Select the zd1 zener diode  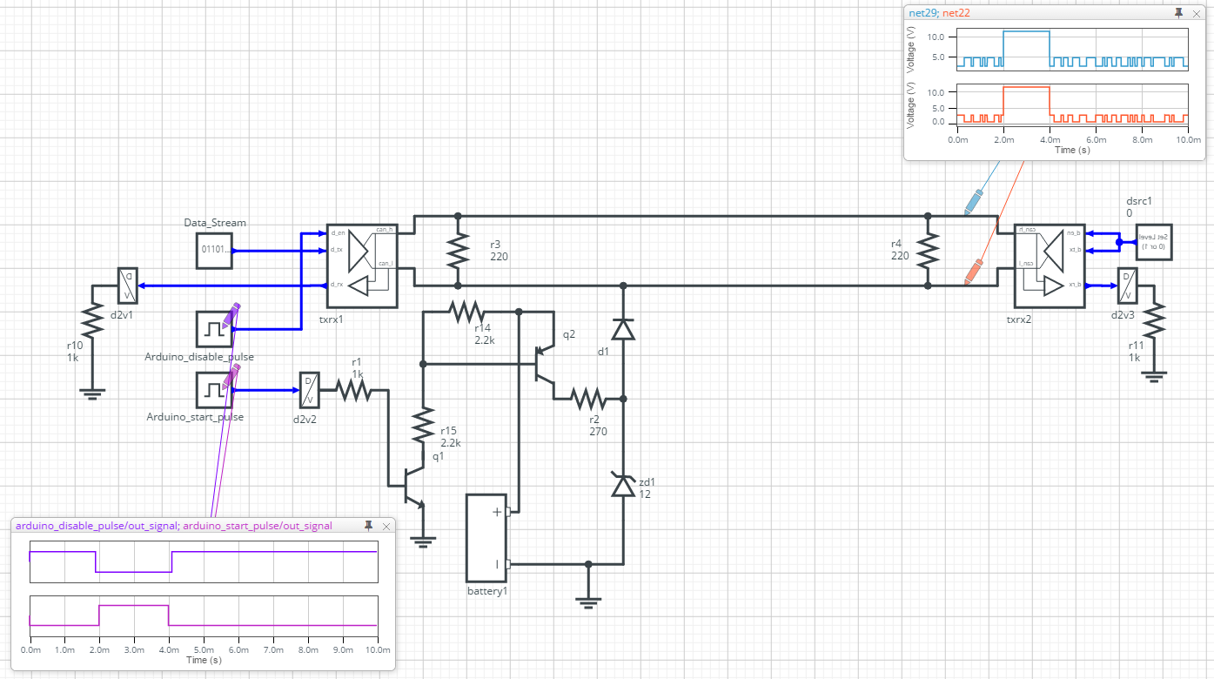[623, 485]
